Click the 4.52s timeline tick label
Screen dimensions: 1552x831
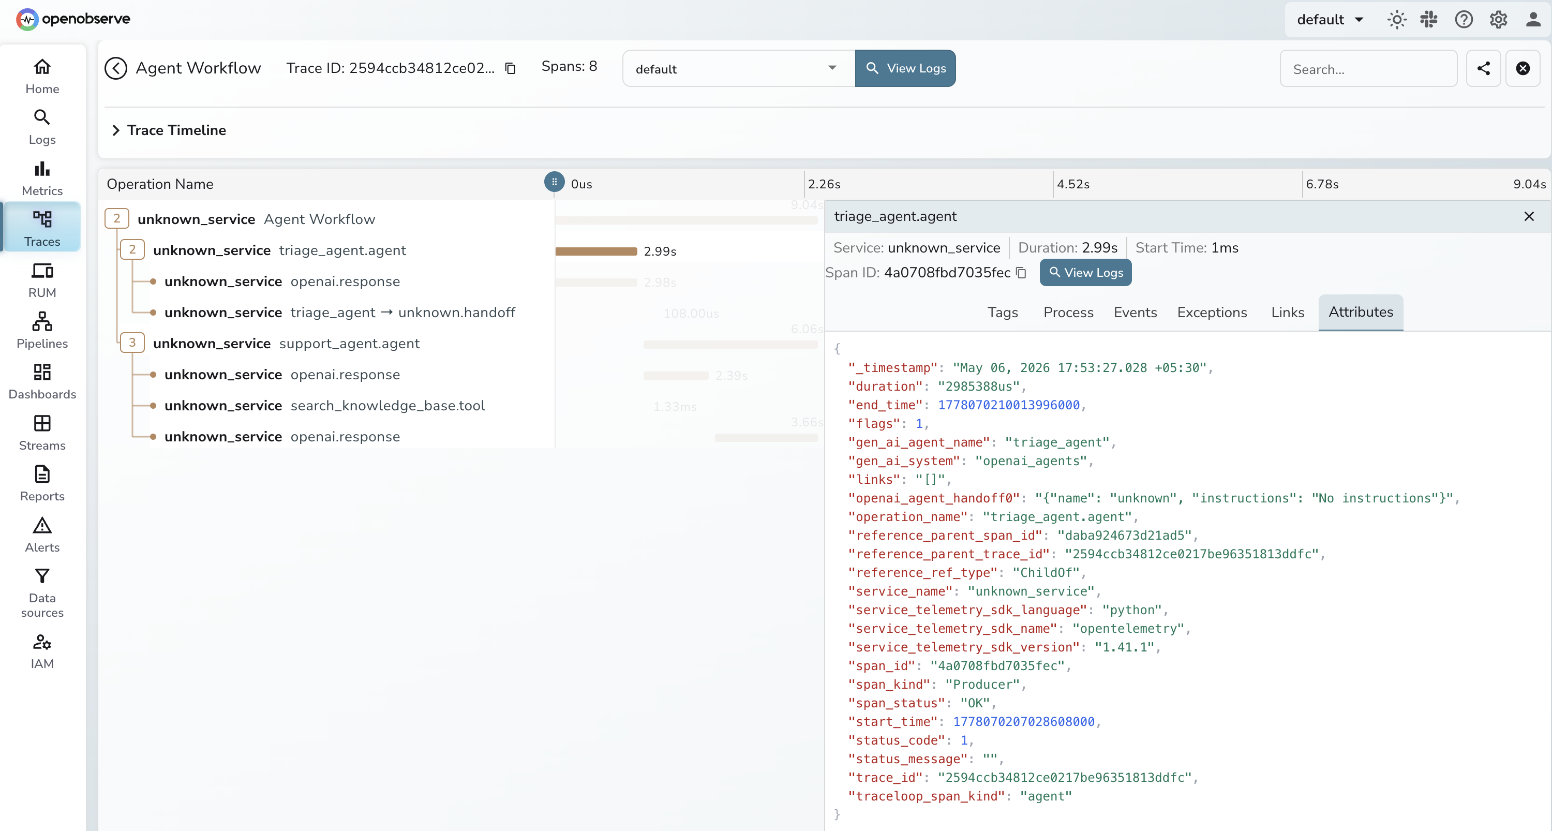(x=1073, y=184)
